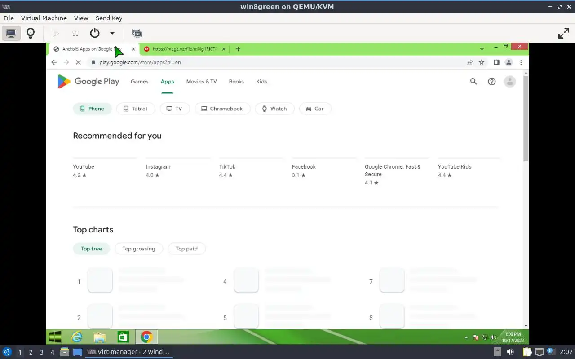Close the mega.nz tab
The height and width of the screenshot is (359, 575).
(x=224, y=49)
